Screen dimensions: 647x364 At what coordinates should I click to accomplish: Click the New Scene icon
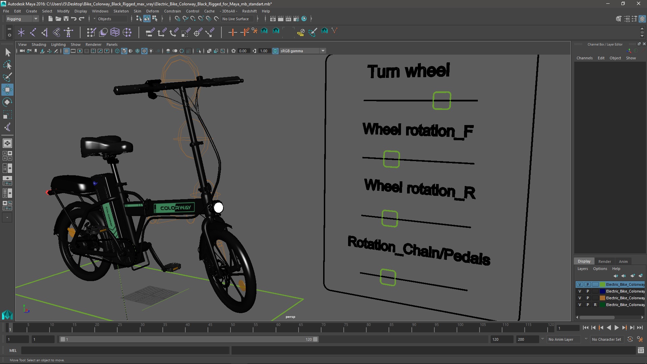pos(50,19)
